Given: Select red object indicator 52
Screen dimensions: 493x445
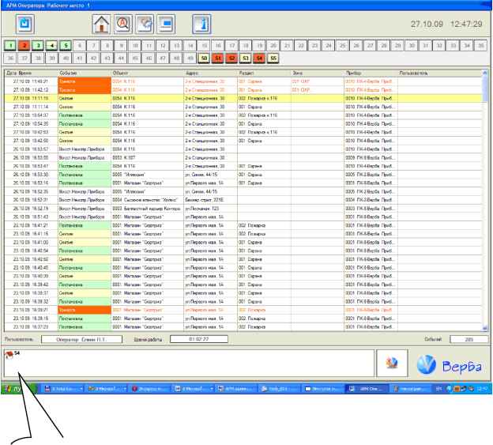Looking at the screenshot, I should (x=231, y=58).
